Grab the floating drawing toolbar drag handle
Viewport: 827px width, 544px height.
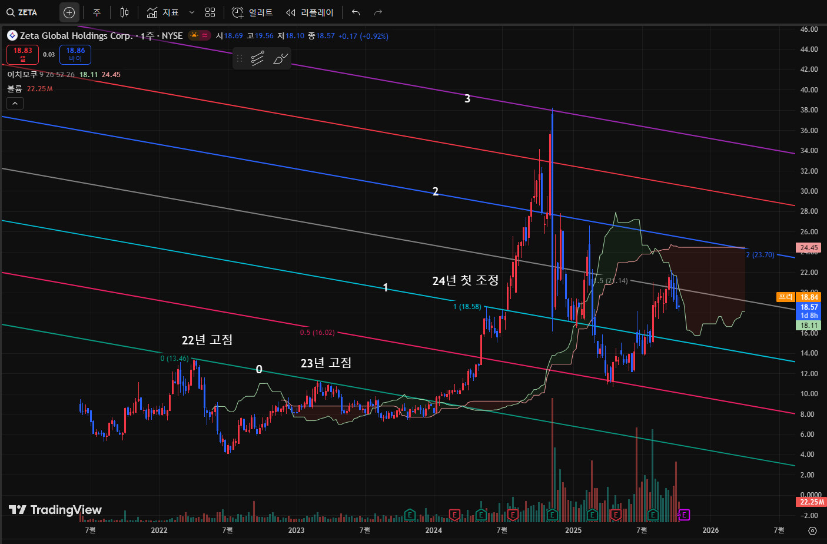pyautogui.click(x=240, y=58)
